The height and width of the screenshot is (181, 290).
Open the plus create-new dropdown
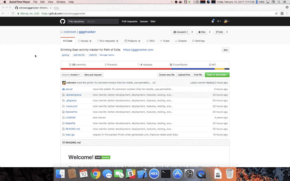pyautogui.click(x=219, y=21)
